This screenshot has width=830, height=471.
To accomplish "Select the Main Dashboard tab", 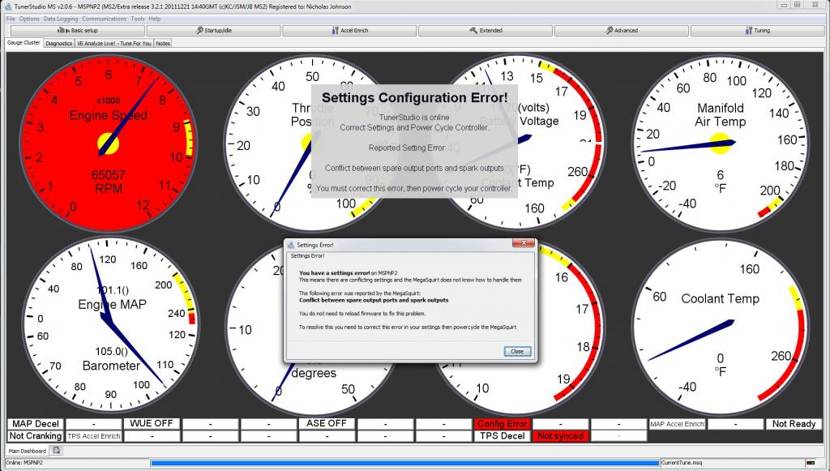I will 27,451.
